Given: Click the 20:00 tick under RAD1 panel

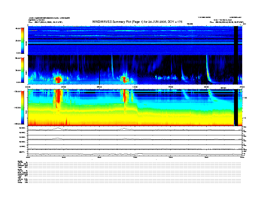Looking at the screenshot, I should [x=206, y=87].
